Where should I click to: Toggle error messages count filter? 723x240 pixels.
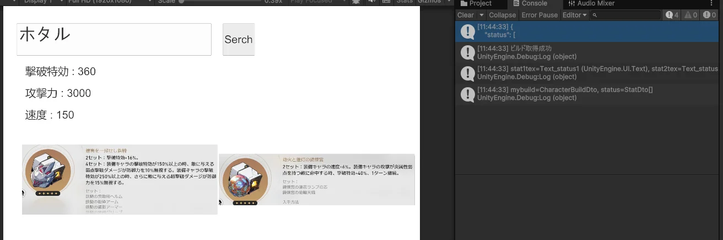point(710,15)
